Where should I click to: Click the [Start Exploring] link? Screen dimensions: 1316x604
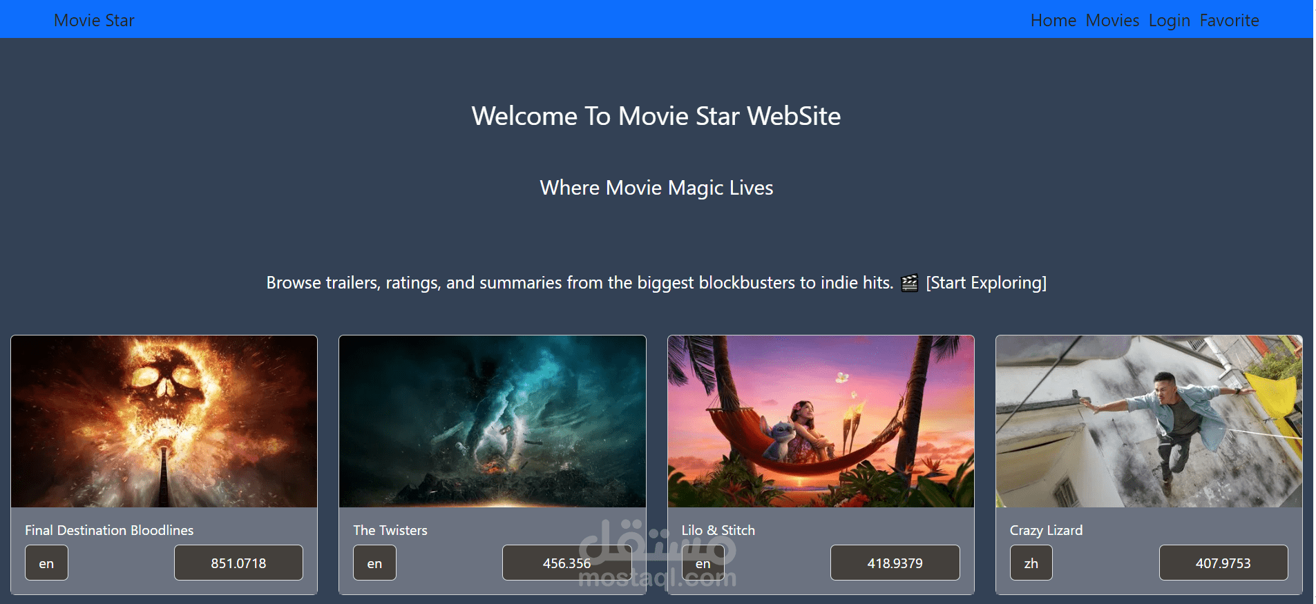[x=986, y=283]
